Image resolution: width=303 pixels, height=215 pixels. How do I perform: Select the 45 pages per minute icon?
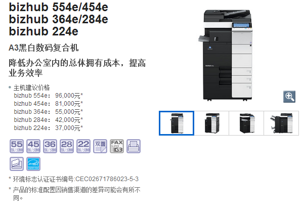(x=33, y=146)
